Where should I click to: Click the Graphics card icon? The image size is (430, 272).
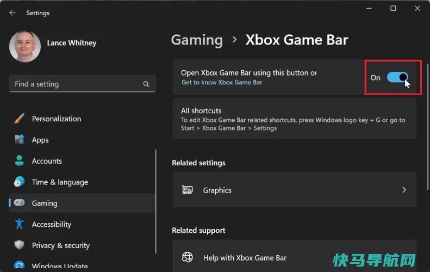coord(188,190)
